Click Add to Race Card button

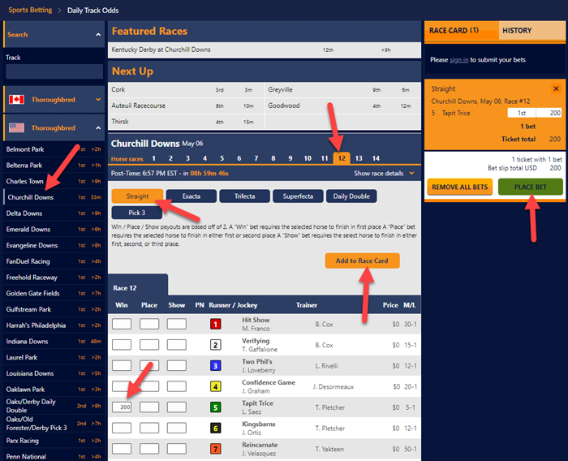(362, 261)
